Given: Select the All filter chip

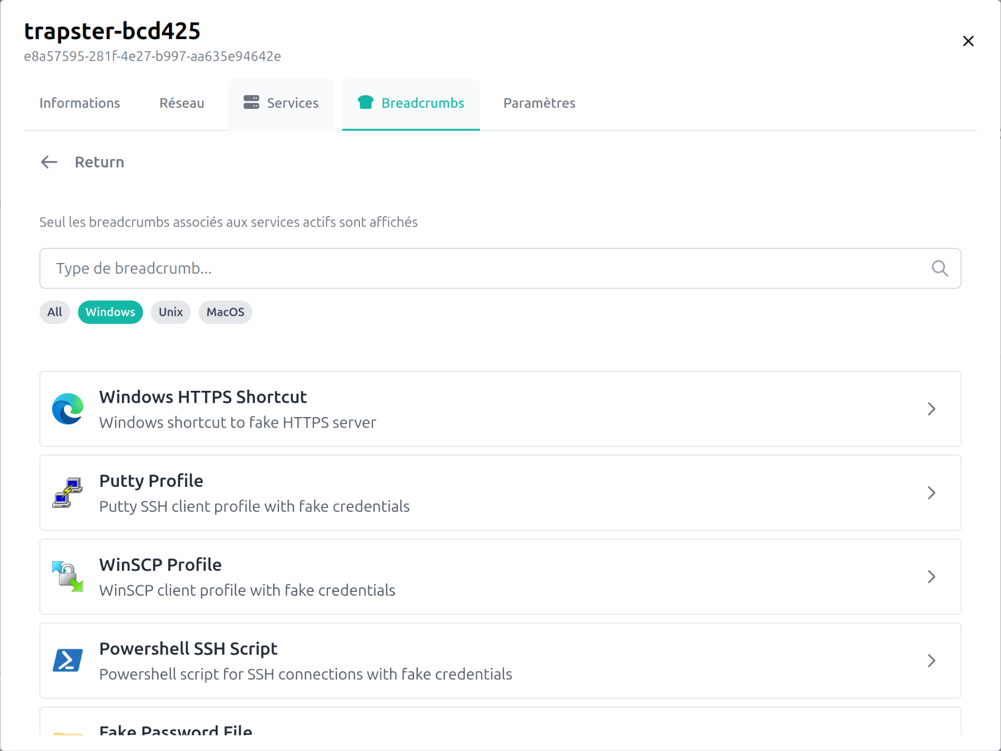Looking at the screenshot, I should coord(55,312).
